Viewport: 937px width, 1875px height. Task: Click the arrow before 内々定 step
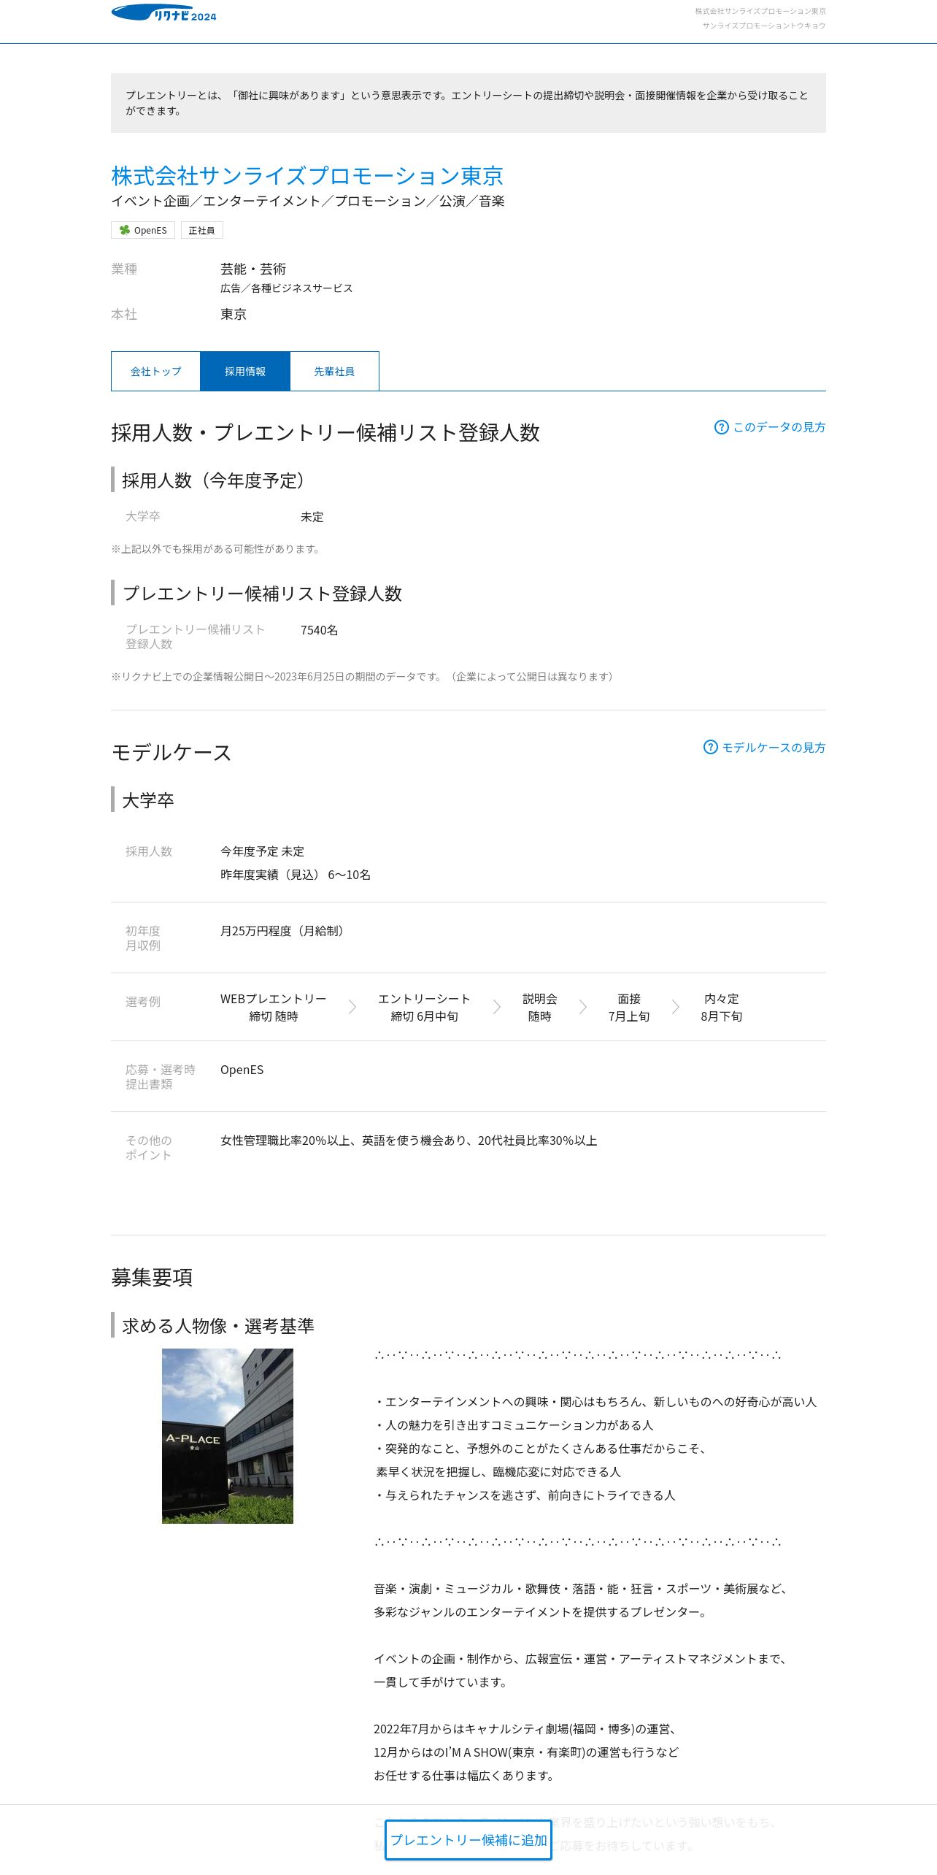click(x=676, y=1007)
